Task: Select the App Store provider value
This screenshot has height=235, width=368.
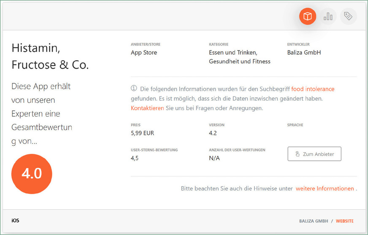Action: pos(144,53)
